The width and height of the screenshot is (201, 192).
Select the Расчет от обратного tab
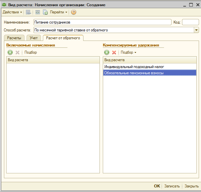[63, 38]
